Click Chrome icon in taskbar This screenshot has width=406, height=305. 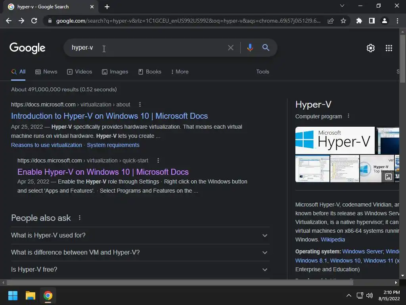click(x=48, y=295)
